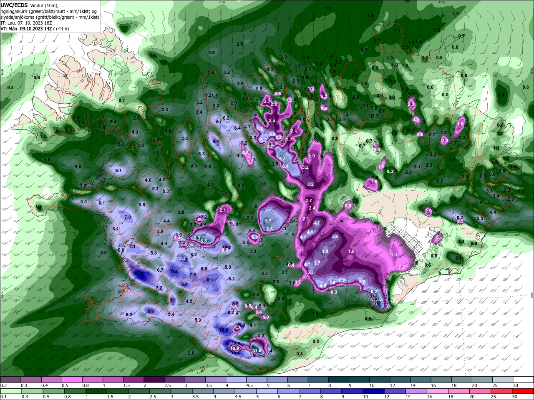Click the "6.5" value in central snow patch
This screenshot has height=400, width=534.
click(x=268, y=221)
